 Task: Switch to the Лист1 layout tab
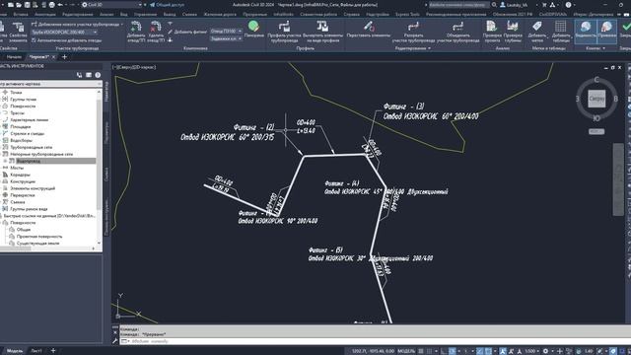[36, 351]
